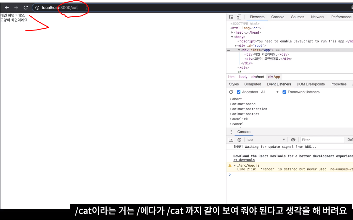Viewport: 353px width, 220px height.
Task: Click the console Filter input
Action: (322, 140)
